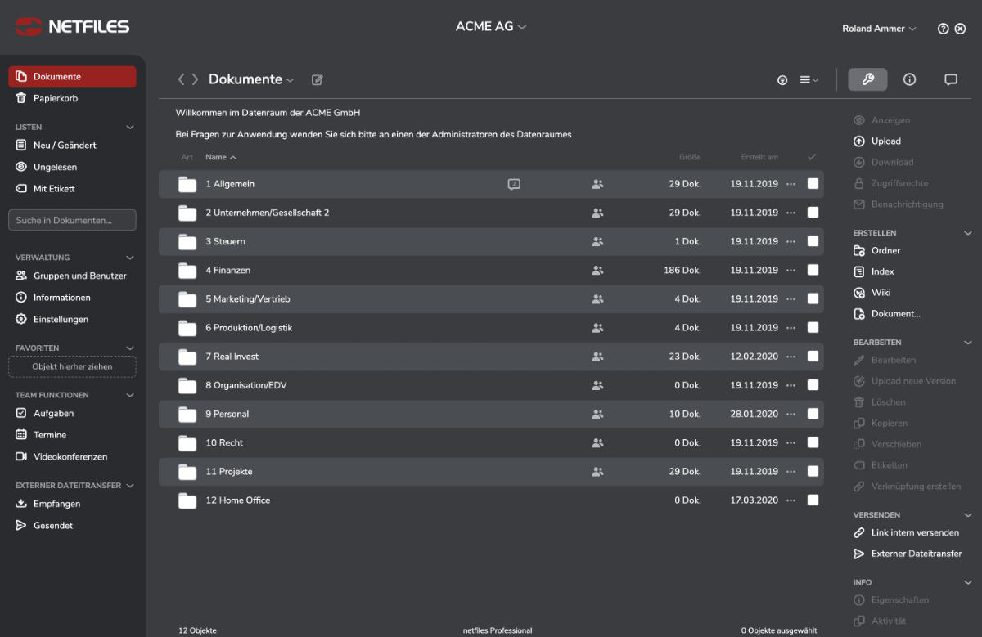Select the 7 Real Invest checkbox
982x637 pixels.
pyautogui.click(x=813, y=357)
